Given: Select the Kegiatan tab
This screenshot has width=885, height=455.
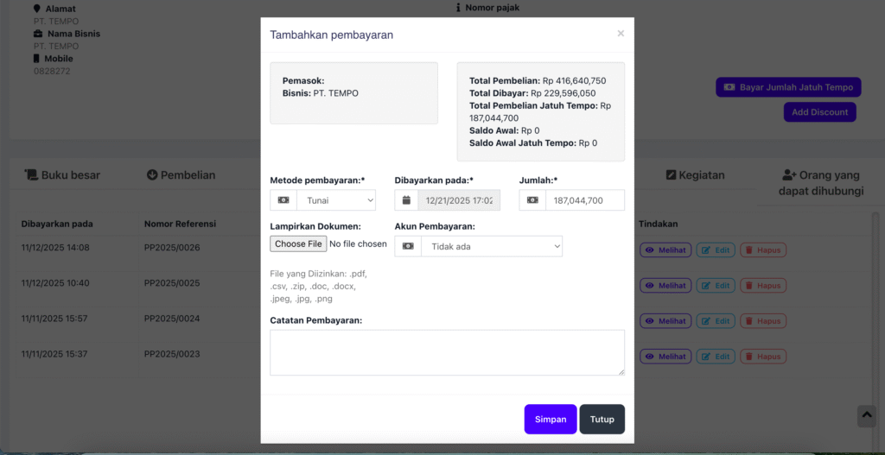Looking at the screenshot, I should [x=695, y=175].
